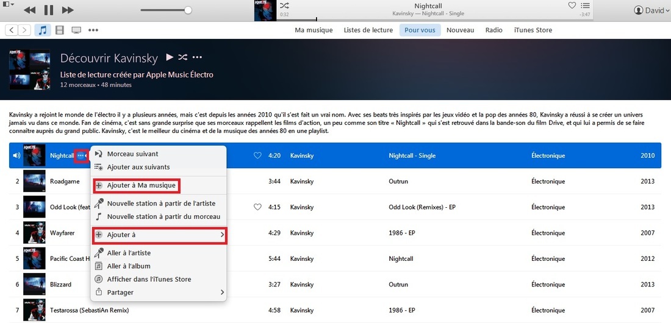Image resolution: width=671 pixels, height=323 pixels.
Task: Click the Nightcall row ellipsis button
Action: pos(81,155)
